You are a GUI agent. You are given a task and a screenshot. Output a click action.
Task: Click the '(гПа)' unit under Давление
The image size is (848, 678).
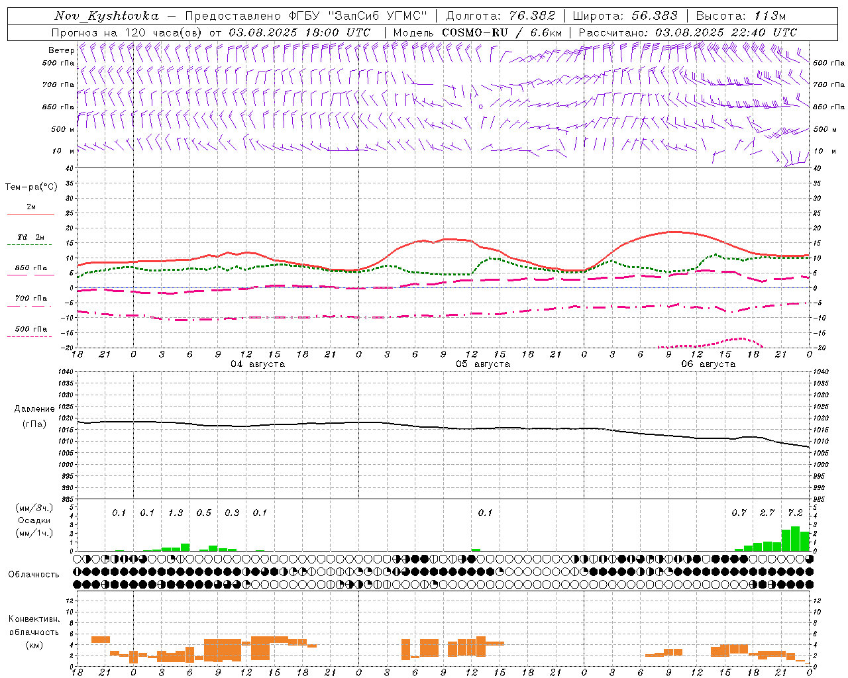34,424
